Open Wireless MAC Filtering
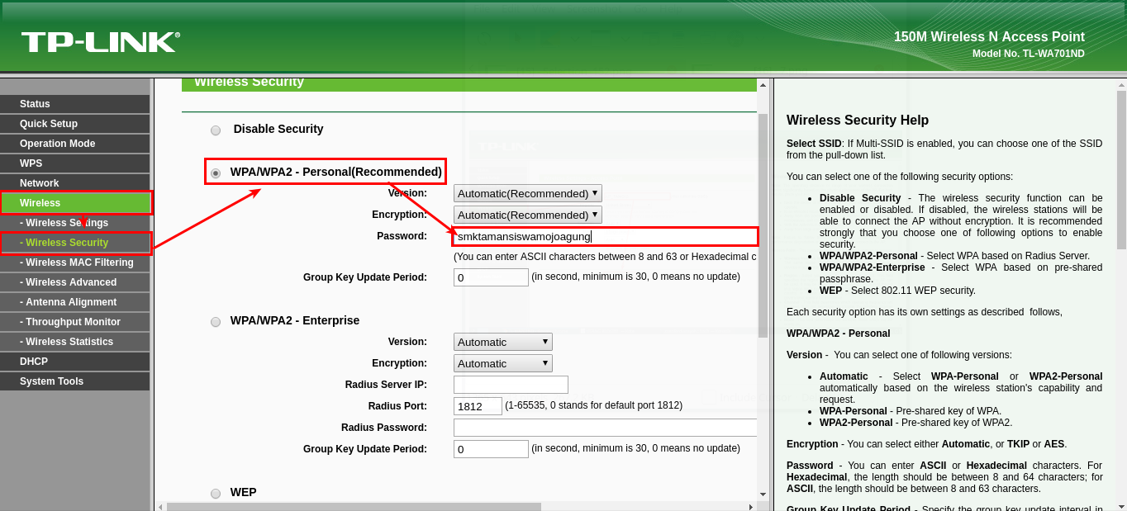The image size is (1127, 511). coord(75,262)
